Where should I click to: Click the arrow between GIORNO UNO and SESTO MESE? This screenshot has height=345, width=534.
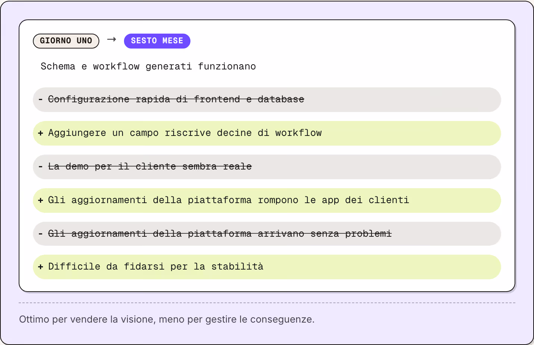pos(112,39)
